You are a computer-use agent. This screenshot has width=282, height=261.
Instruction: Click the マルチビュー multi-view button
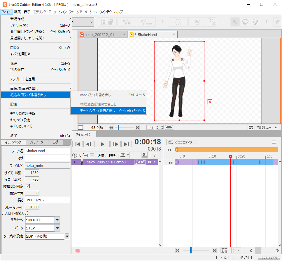[263, 127]
